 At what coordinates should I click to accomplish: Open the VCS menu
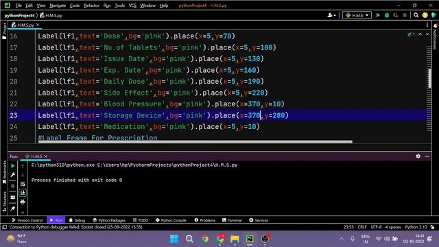pos(132,5)
